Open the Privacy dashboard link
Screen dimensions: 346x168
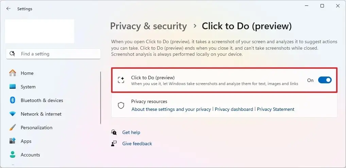click(234, 109)
